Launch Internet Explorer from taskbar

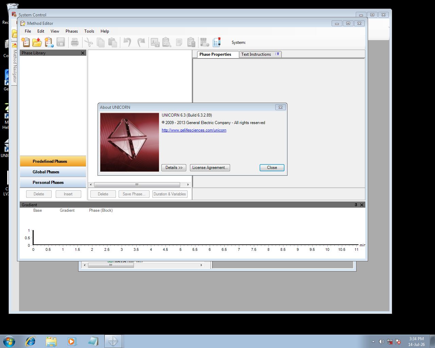click(x=31, y=341)
